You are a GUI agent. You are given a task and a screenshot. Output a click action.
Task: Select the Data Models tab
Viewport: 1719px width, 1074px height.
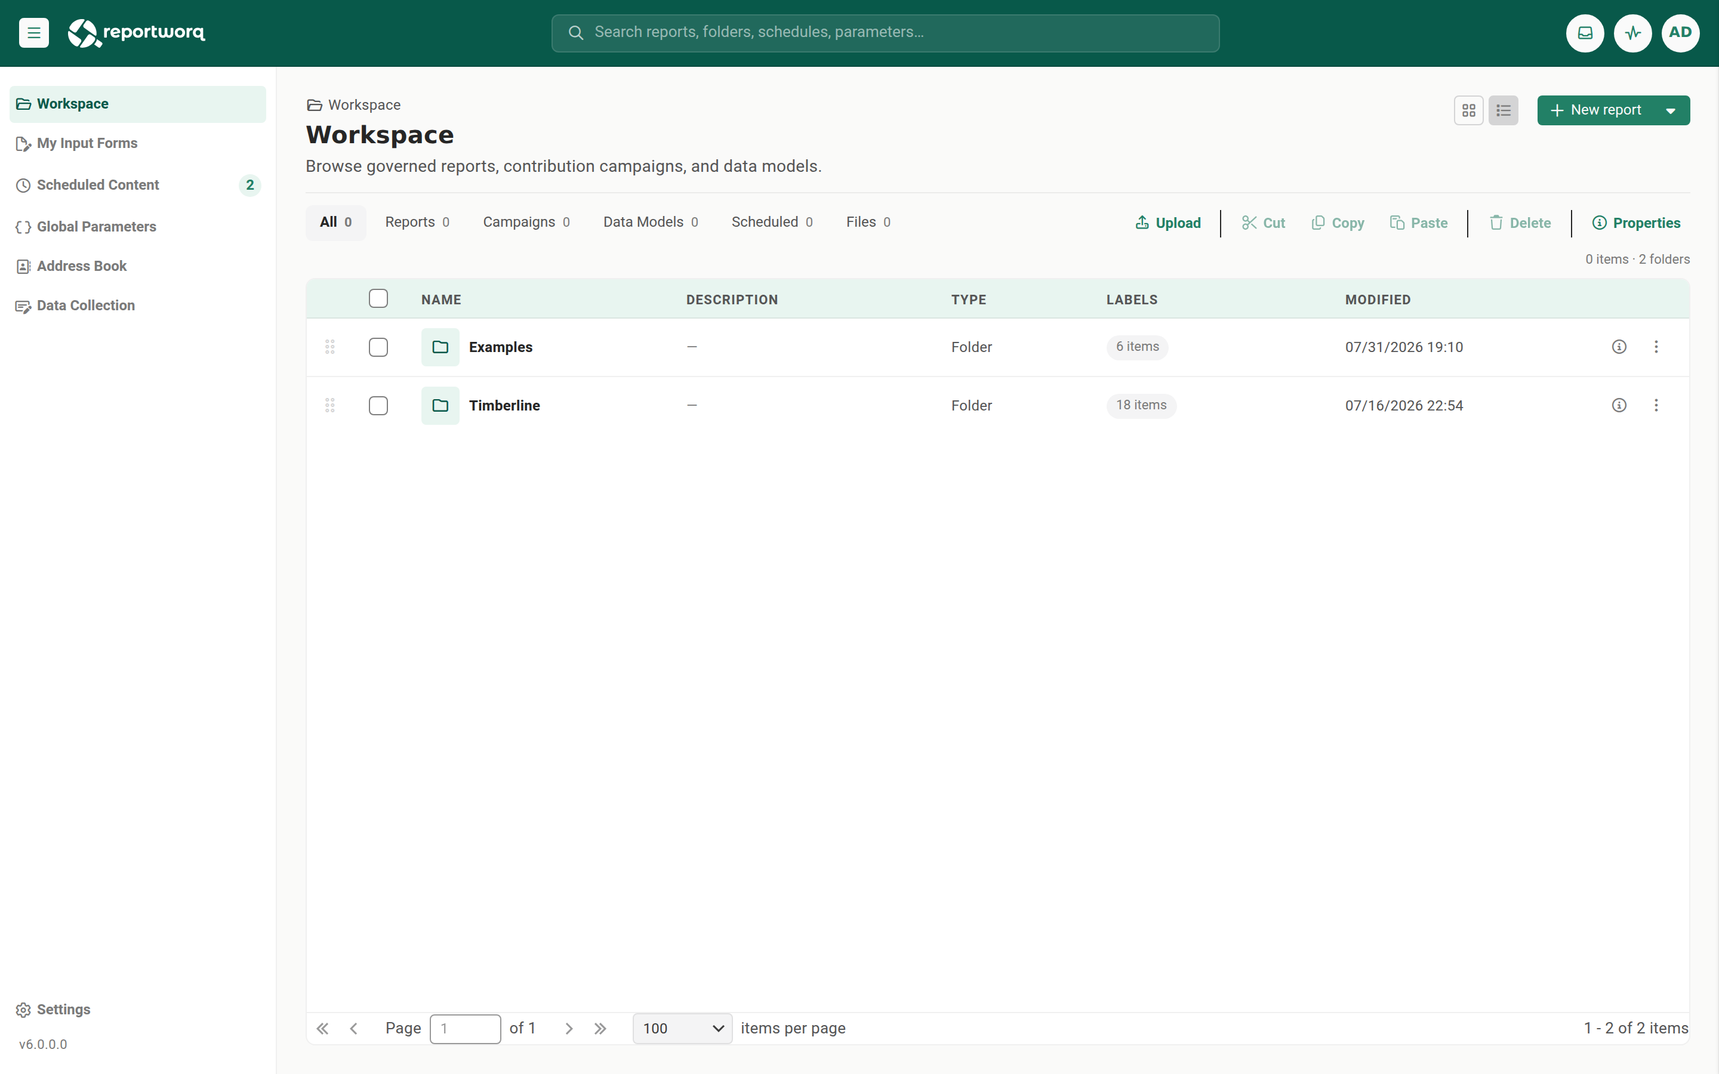[651, 223]
